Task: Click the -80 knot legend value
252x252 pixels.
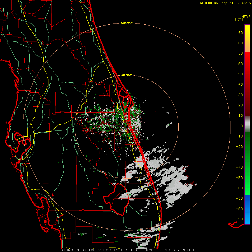Action: click(239, 209)
